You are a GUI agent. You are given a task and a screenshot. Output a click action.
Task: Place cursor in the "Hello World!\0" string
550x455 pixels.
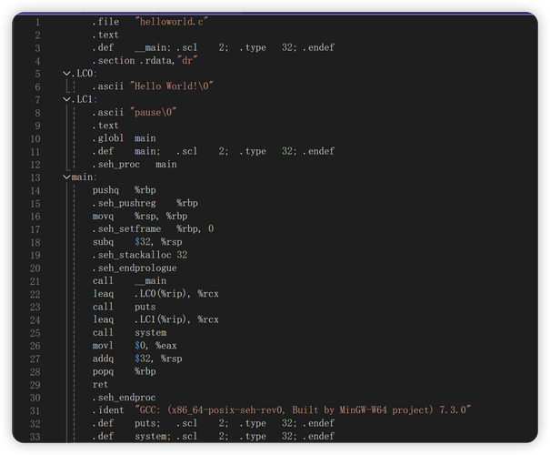point(171,86)
